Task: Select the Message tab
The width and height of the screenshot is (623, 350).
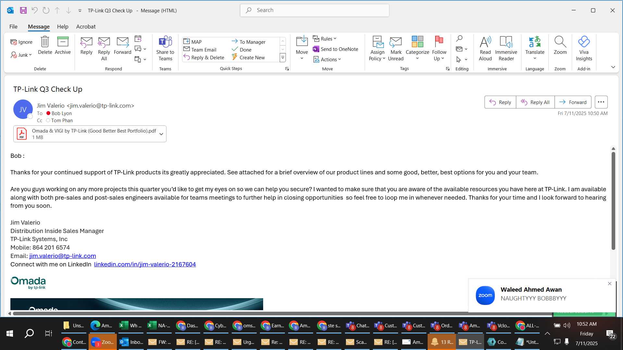Action: tap(39, 27)
